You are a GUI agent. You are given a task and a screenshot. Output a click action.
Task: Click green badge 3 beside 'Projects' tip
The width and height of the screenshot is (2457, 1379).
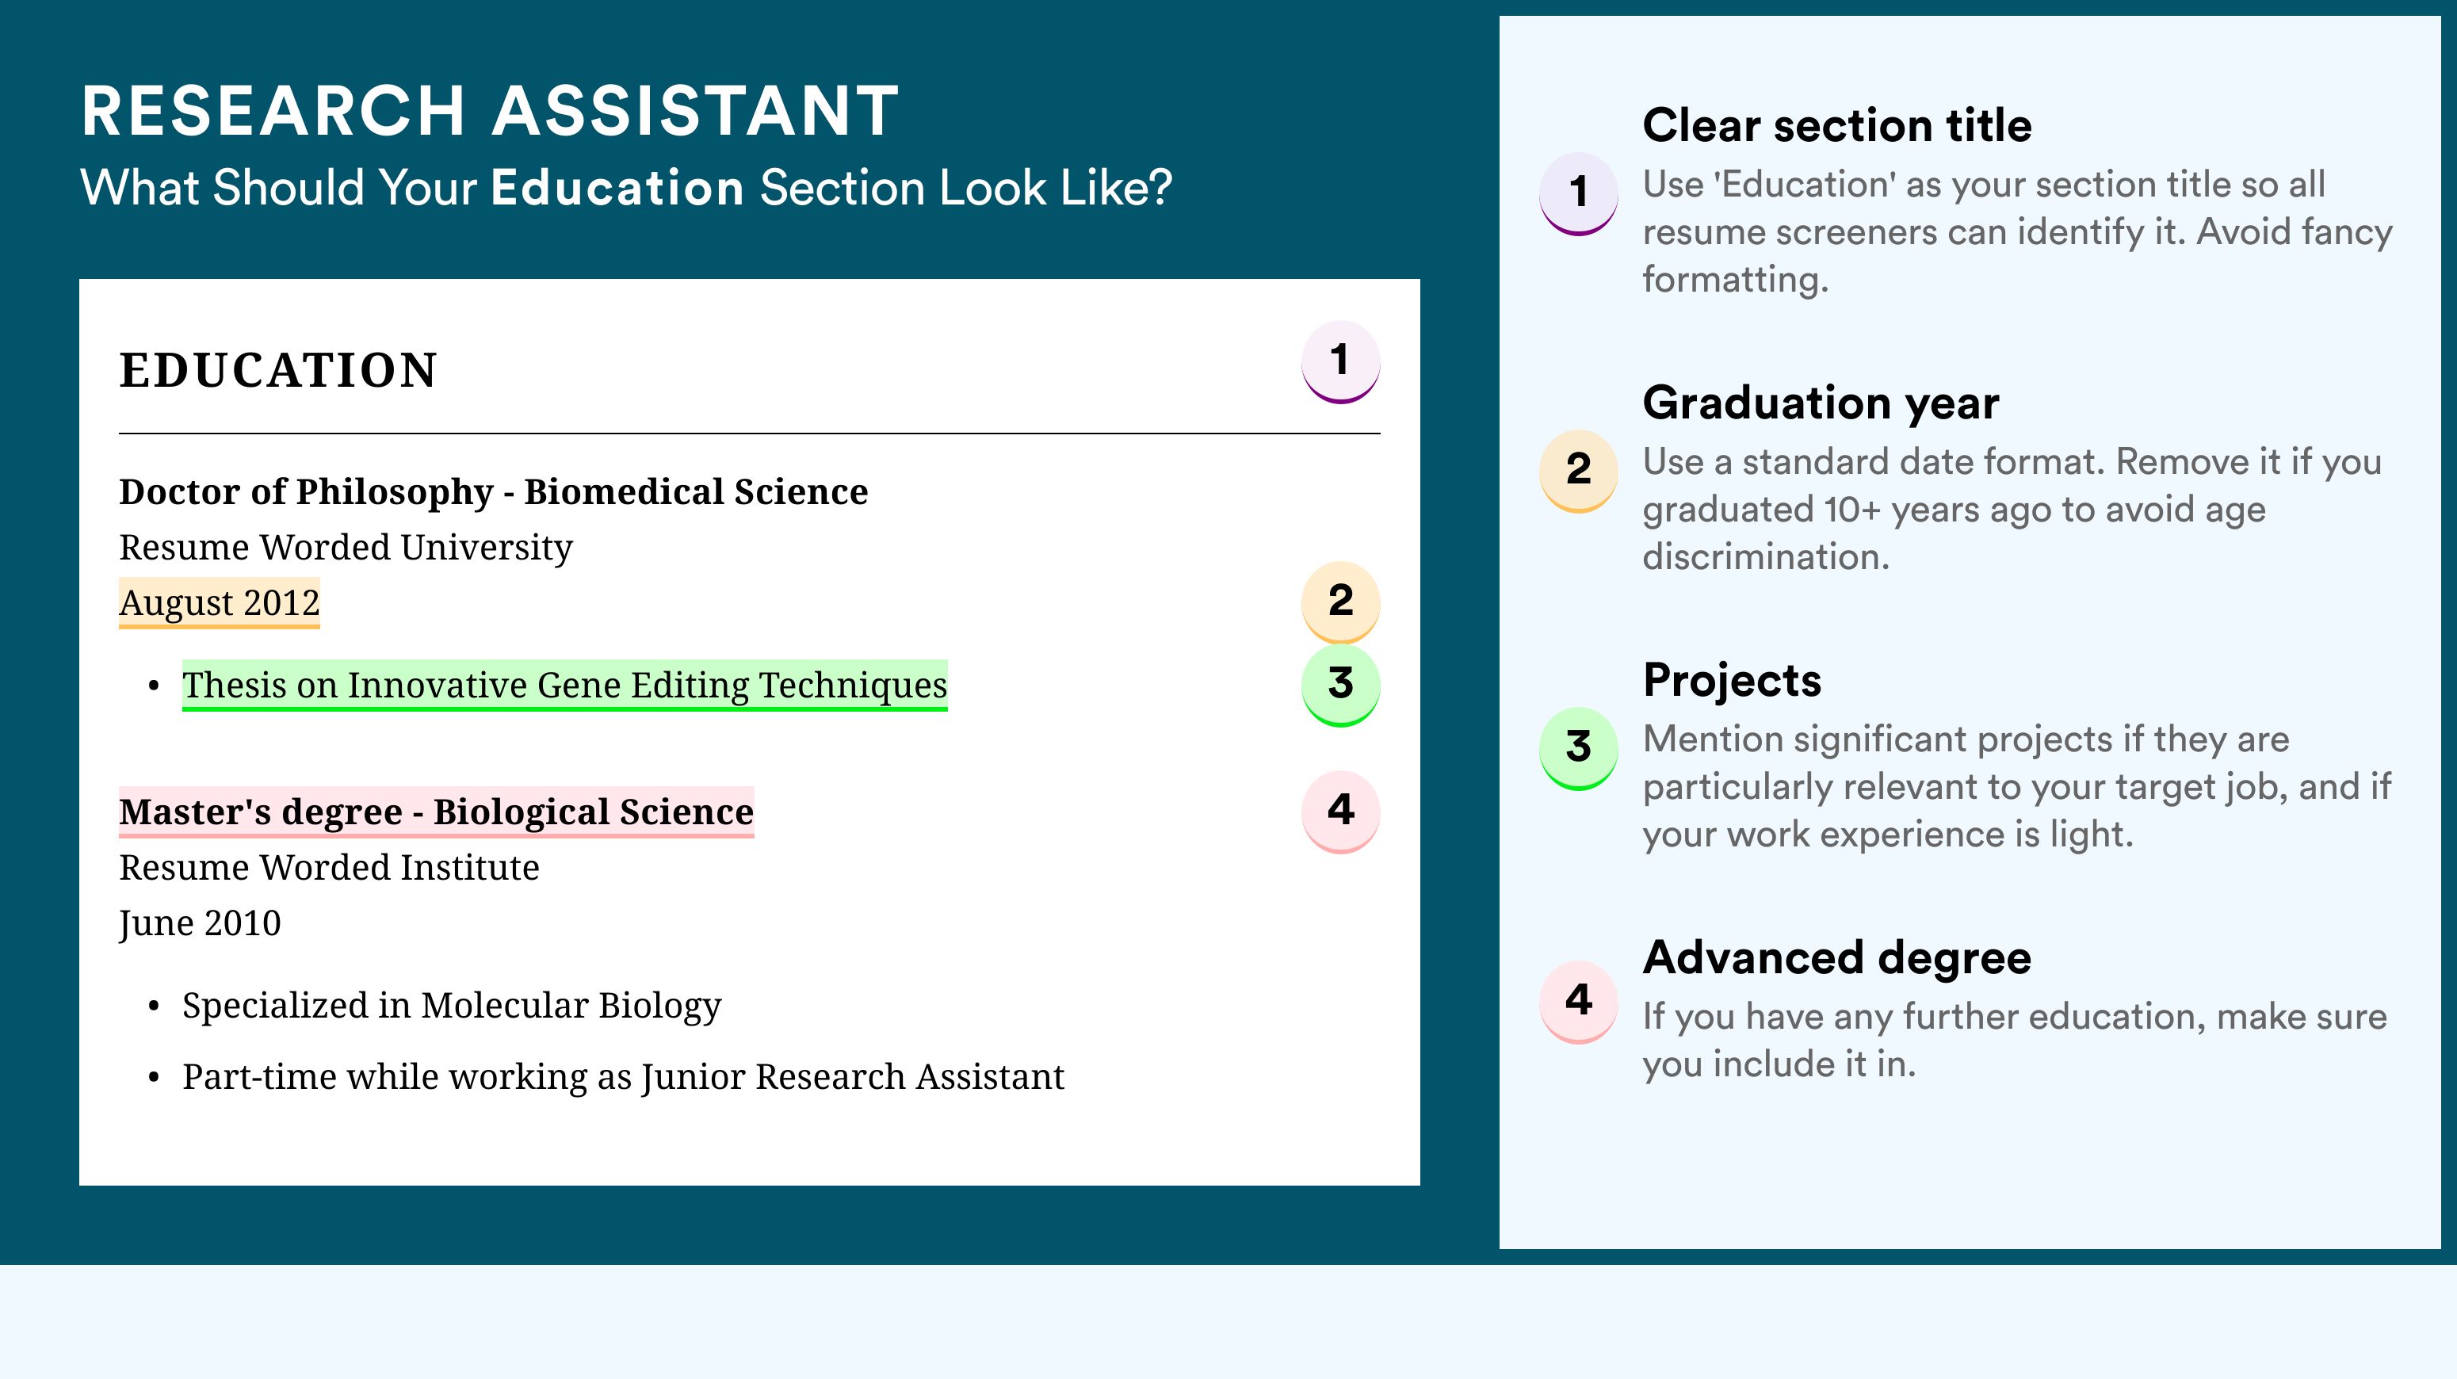click(x=1579, y=749)
